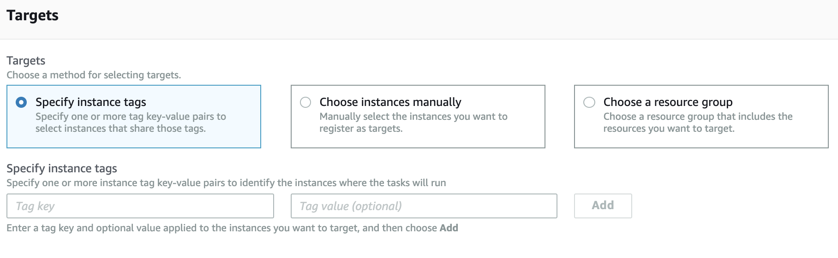Image resolution: width=838 pixels, height=258 pixels.
Task: Click the gray Targets header bar background
Action: tap(415, 18)
